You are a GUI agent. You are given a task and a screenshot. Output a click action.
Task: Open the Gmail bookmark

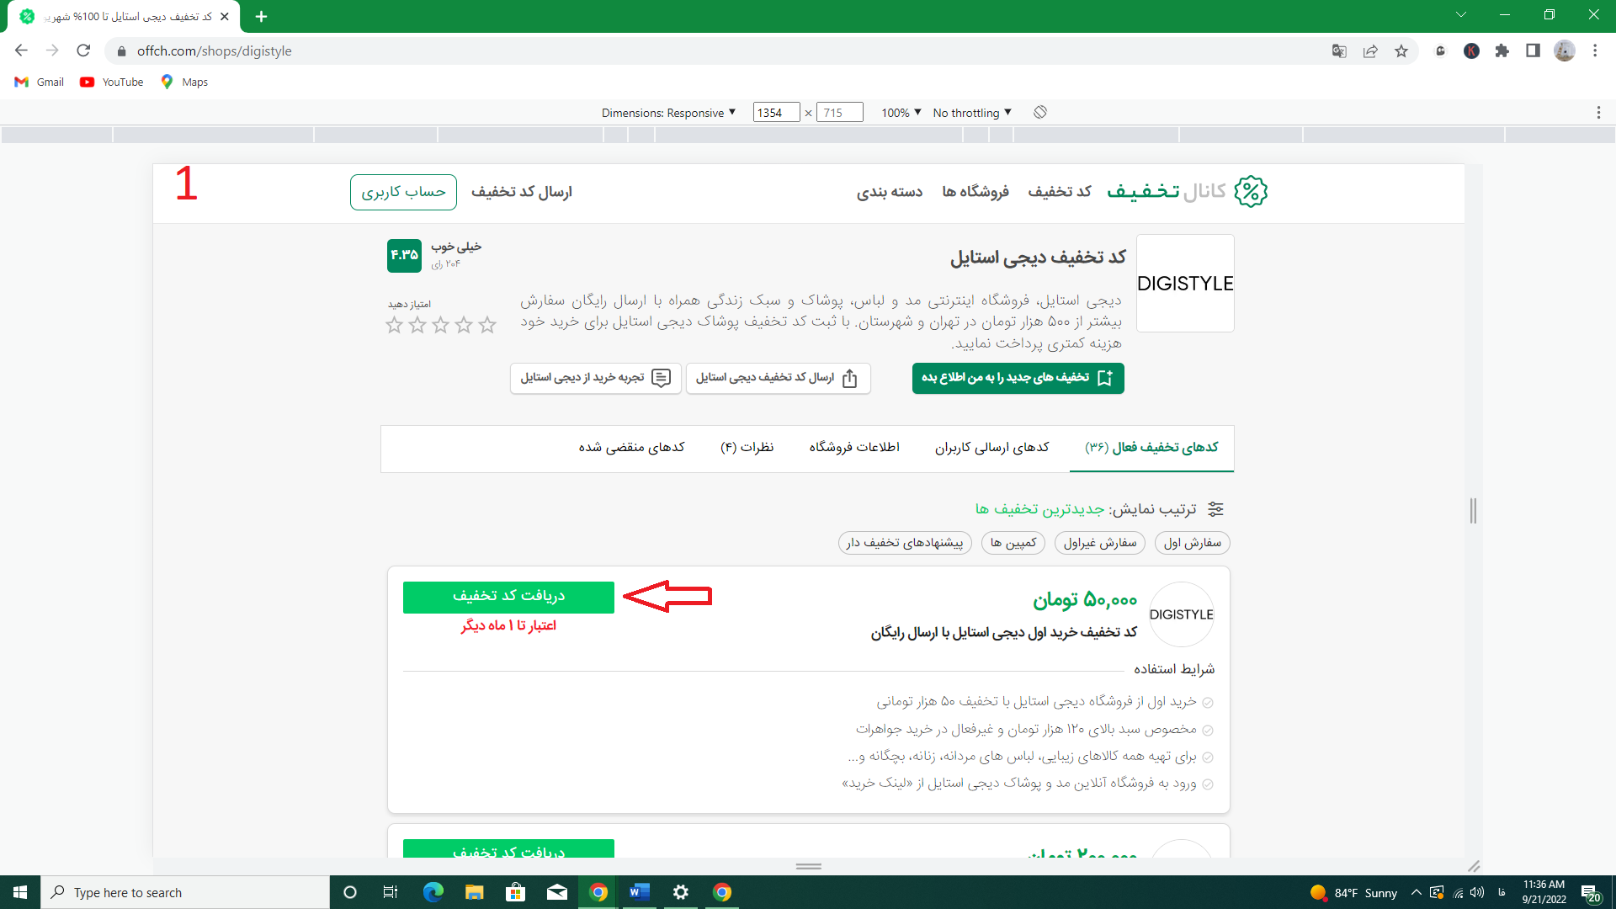point(40,82)
